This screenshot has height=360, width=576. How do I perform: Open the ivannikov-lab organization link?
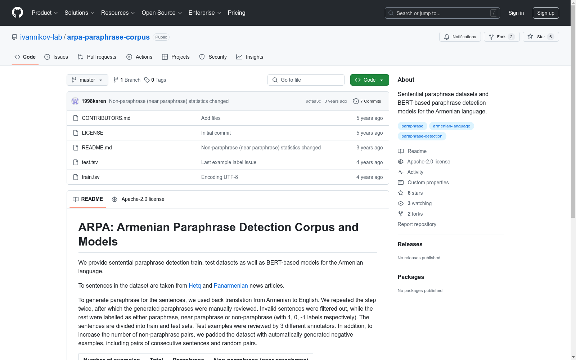click(x=41, y=37)
